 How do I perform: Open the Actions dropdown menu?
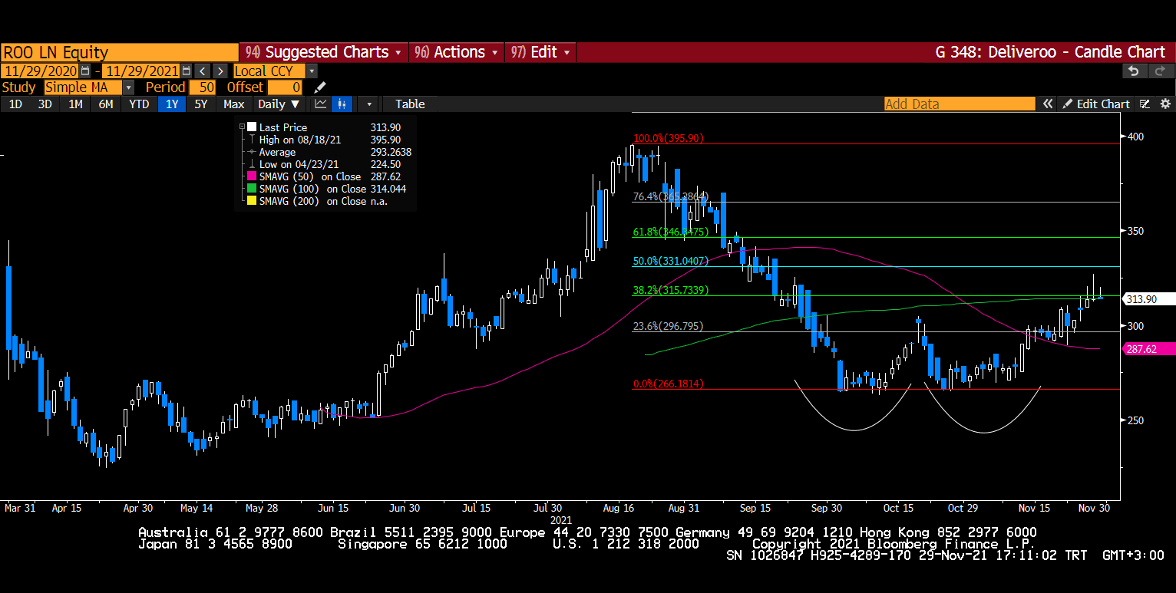pos(456,52)
